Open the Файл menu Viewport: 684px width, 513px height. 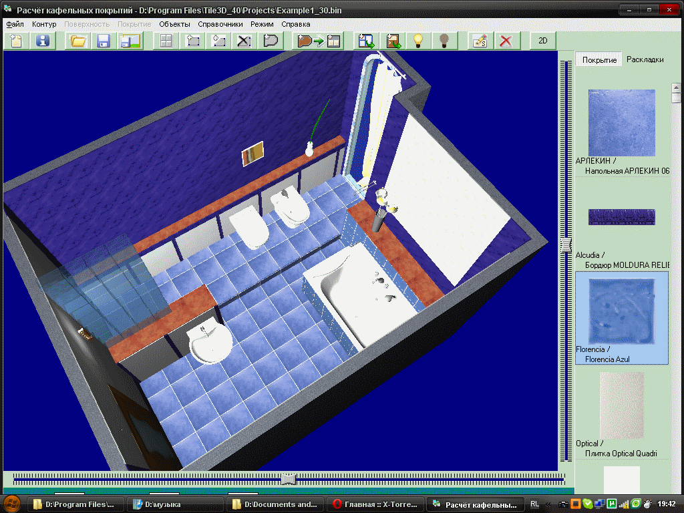(15, 24)
